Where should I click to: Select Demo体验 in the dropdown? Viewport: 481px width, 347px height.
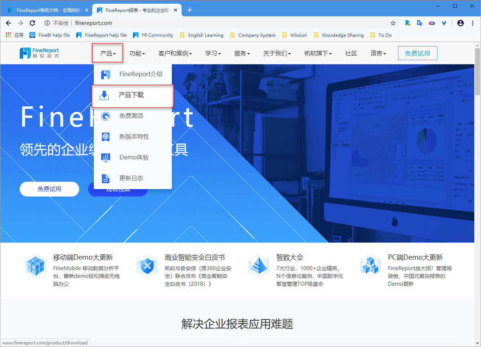click(133, 157)
